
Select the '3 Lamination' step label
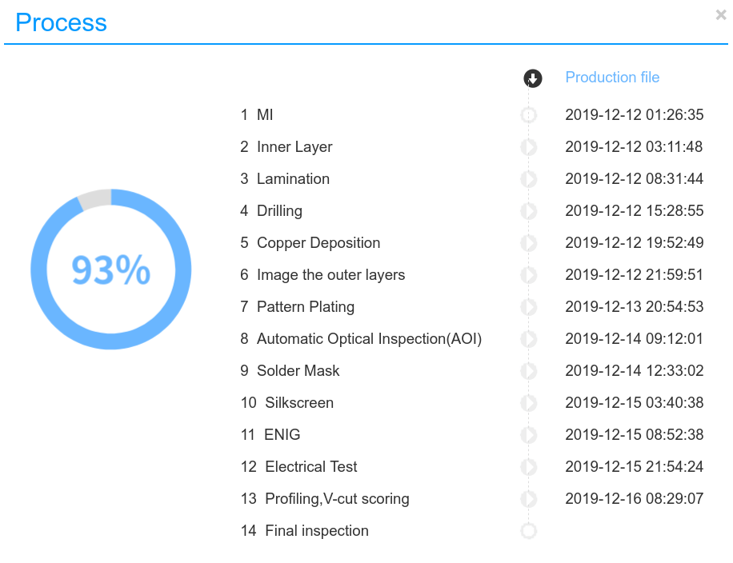[x=285, y=178]
